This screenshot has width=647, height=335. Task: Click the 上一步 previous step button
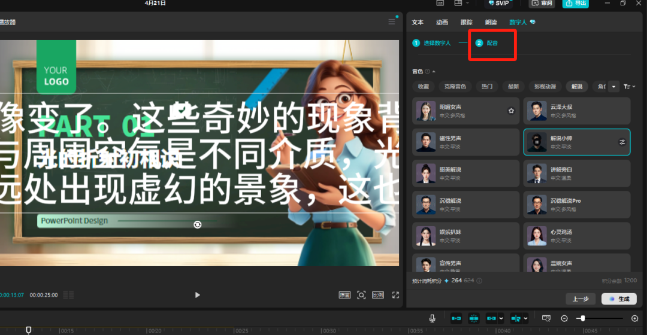click(x=581, y=299)
